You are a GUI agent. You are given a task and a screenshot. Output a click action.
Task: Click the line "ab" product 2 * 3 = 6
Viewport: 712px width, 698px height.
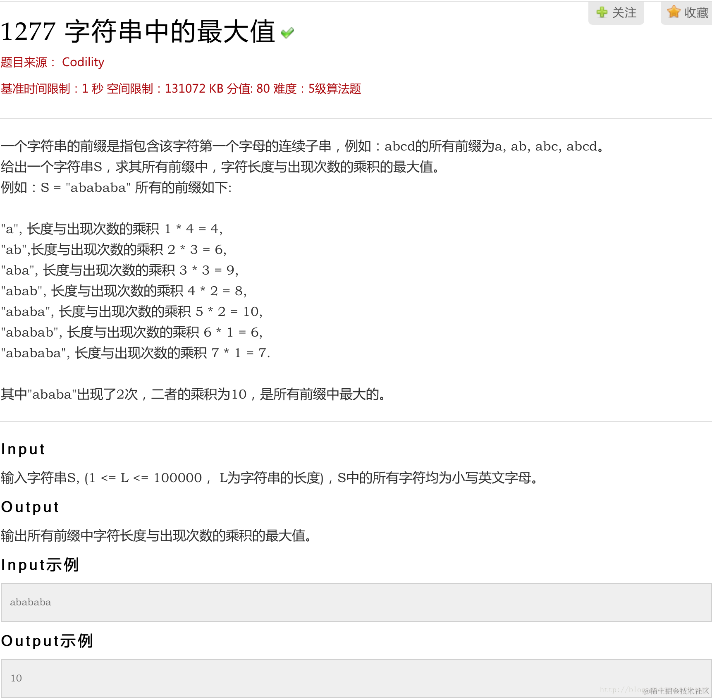pos(114,249)
